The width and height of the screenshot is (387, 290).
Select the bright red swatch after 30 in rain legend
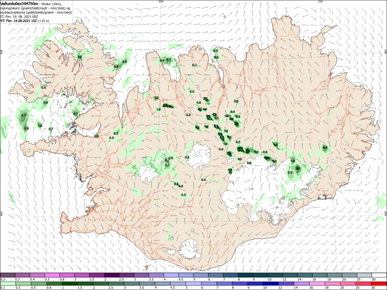pyautogui.click(x=379, y=284)
